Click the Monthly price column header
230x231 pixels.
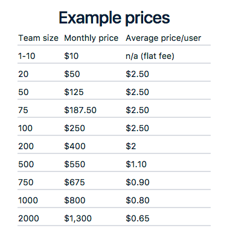(91, 38)
